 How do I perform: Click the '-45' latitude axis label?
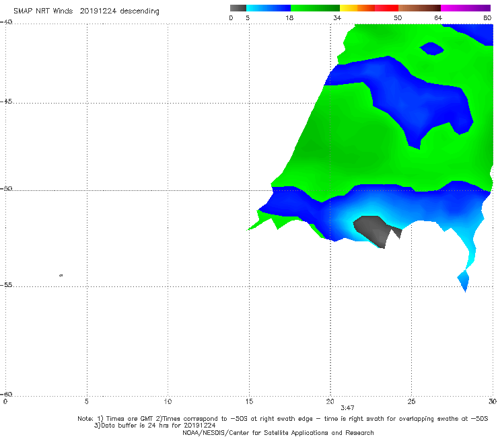click(x=6, y=102)
